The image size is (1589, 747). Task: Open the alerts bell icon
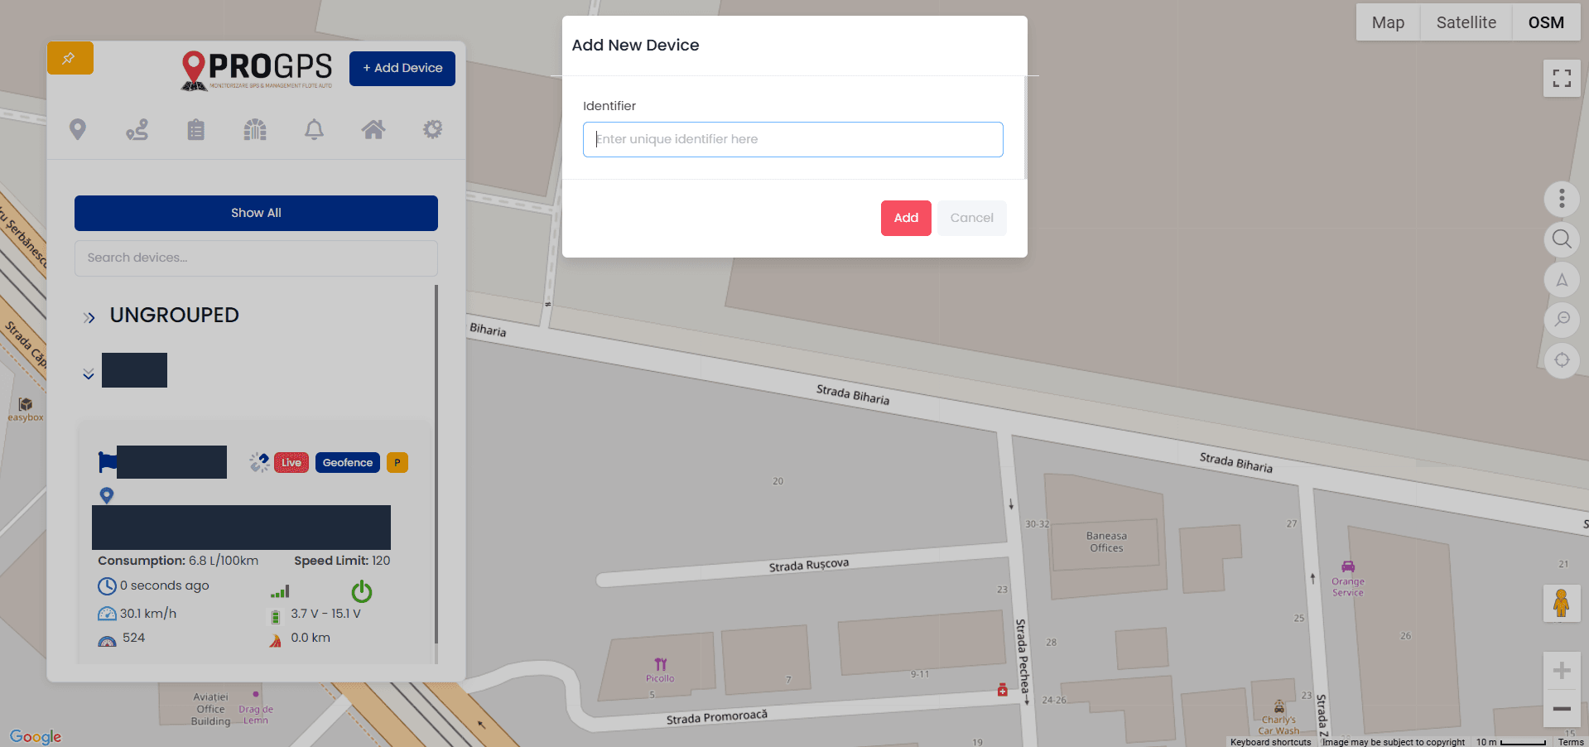click(x=315, y=129)
